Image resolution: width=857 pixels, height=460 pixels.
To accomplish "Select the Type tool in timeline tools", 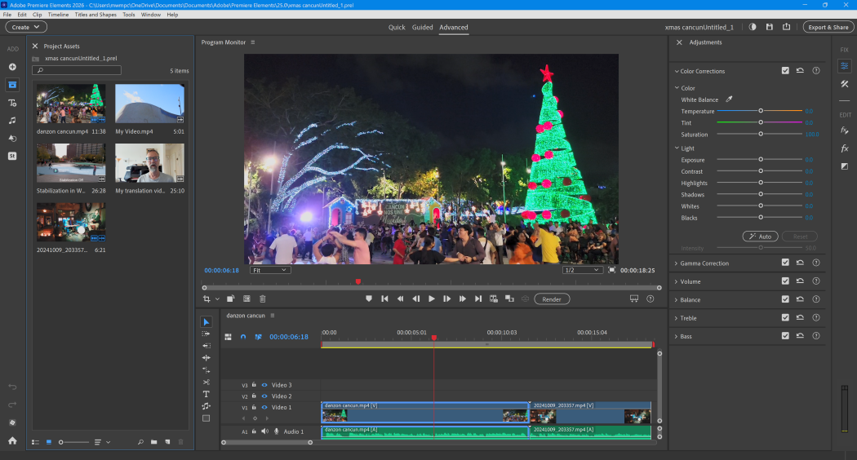I will click(x=206, y=394).
